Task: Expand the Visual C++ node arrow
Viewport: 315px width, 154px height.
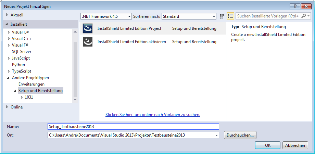Action: click(9, 39)
